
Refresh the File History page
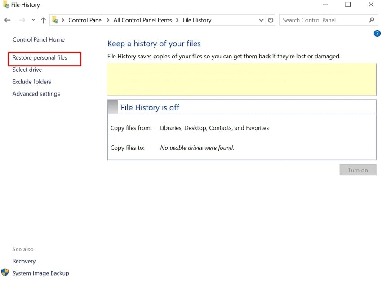[271, 20]
